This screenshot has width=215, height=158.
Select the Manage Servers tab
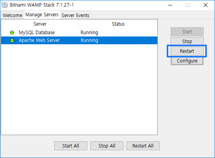click(x=42, y=15)
